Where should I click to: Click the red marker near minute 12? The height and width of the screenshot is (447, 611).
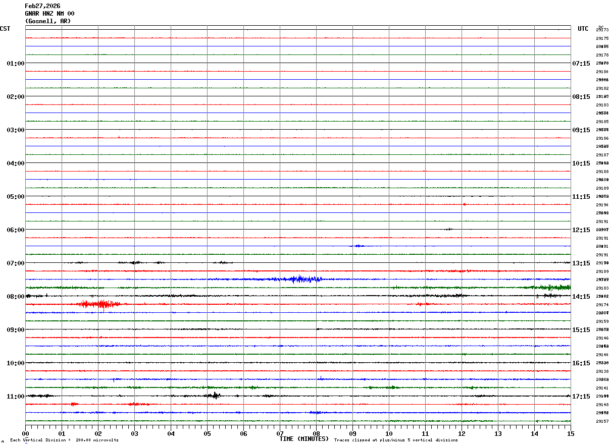click(464, 204)
